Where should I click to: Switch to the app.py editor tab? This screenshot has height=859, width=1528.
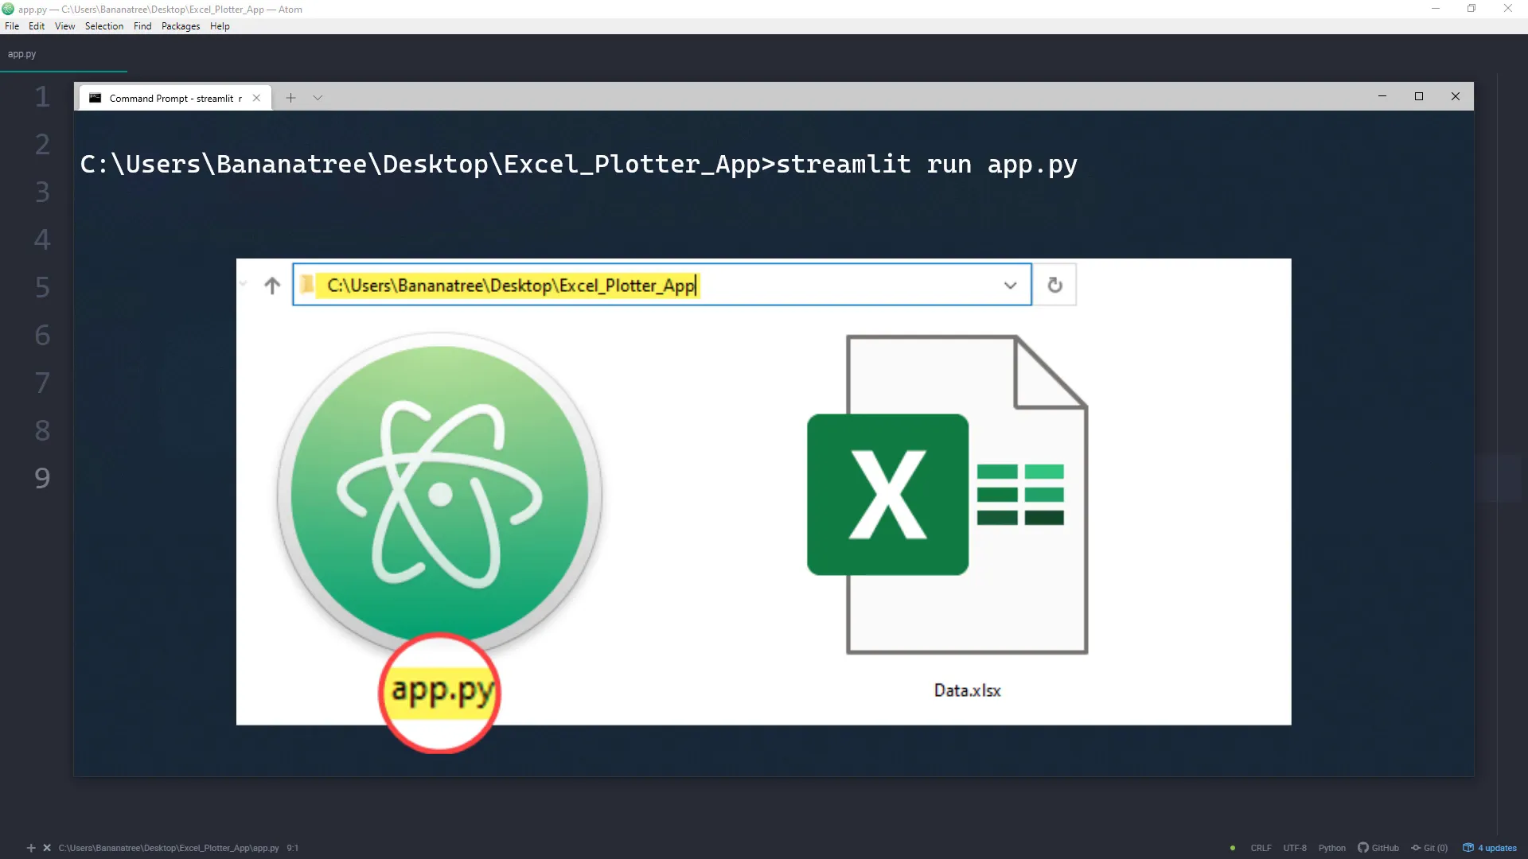tap(21, 53)
